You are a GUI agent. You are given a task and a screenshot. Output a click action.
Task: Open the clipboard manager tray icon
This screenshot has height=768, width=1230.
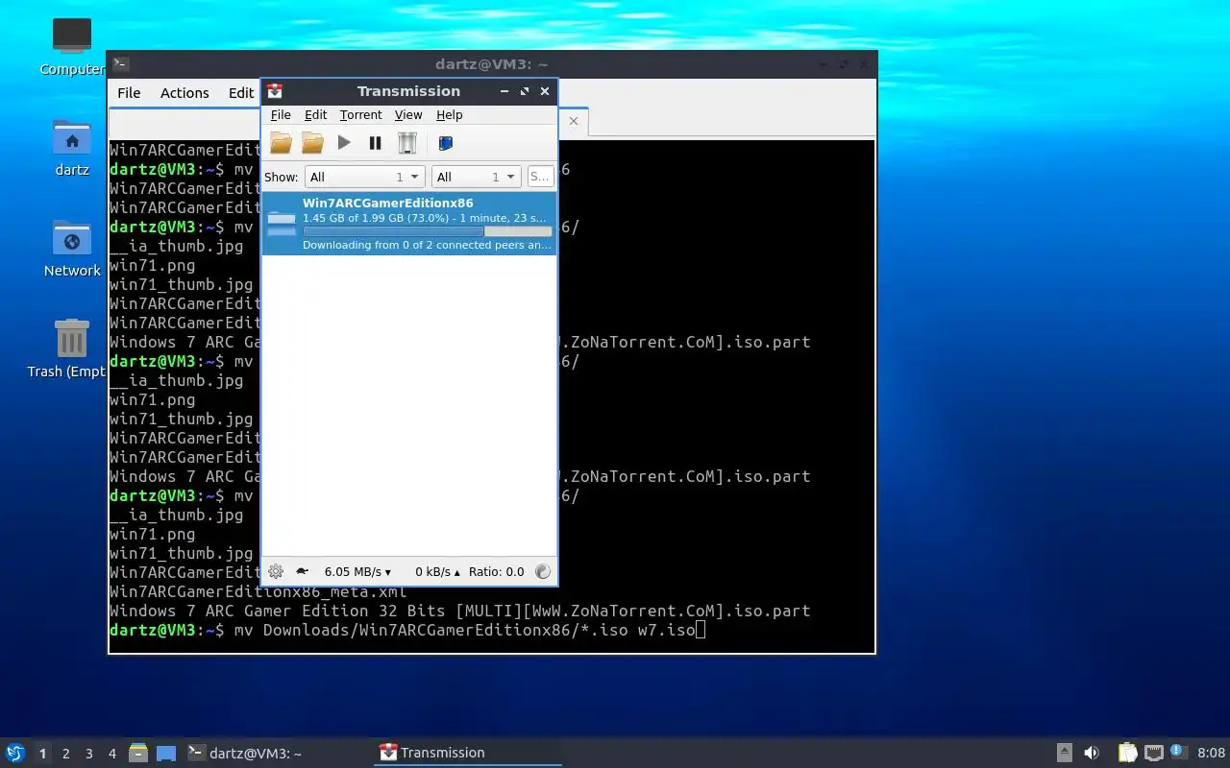point(1127,753)
